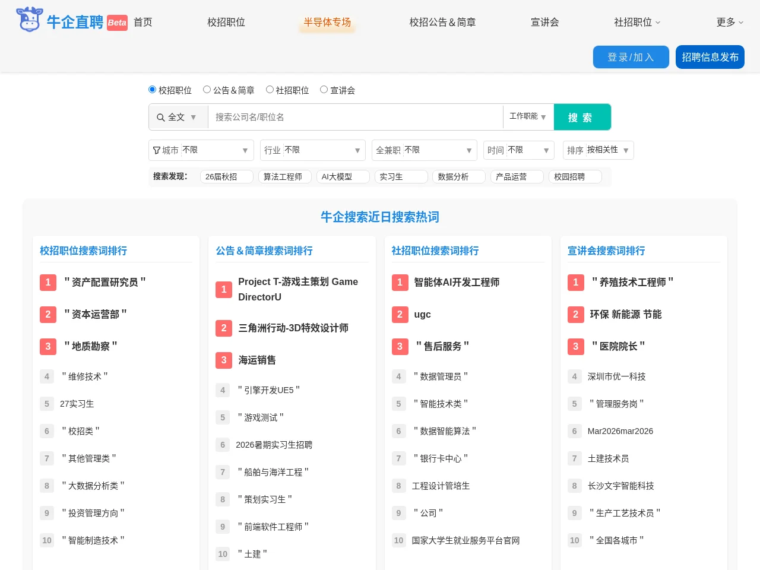Focus the 搜索公司名/职位名 input field

coord(355,117)
